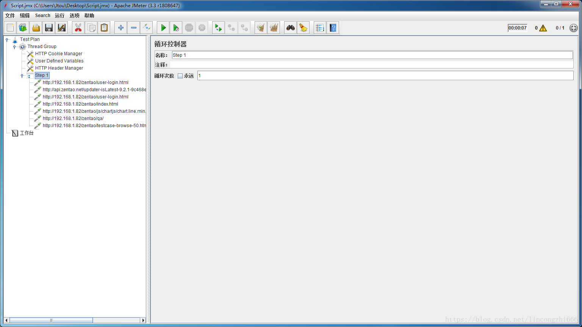Viewport: 582px width, 327px height.
Task: Select the zentao/qa/ request
Action: click(x=73, y=118)
